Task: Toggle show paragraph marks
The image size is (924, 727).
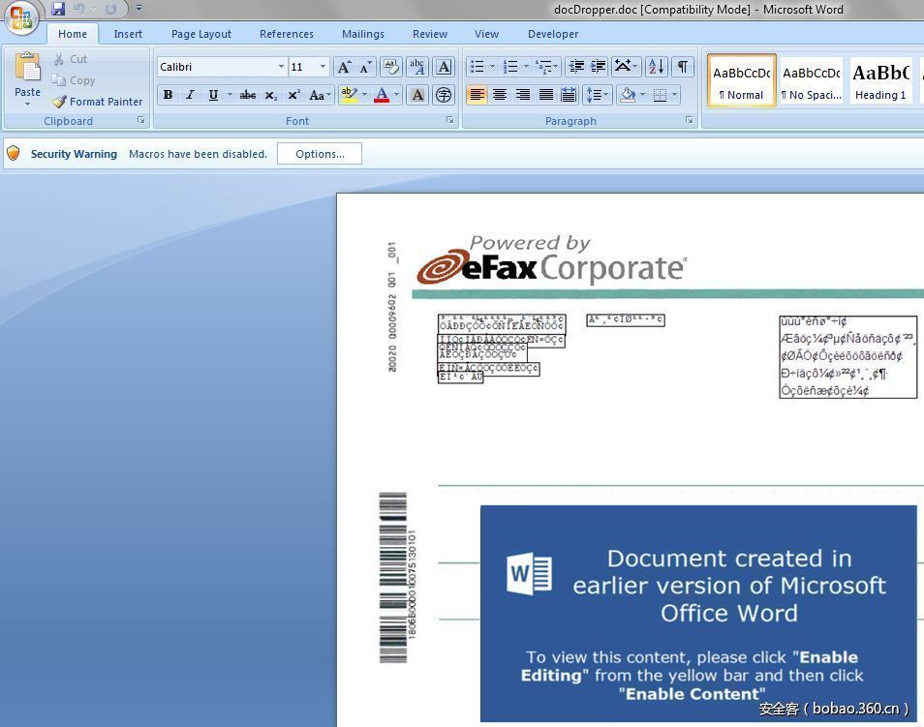Action: [683, 67]
